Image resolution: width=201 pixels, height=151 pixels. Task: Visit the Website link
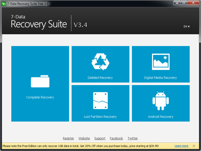[84, 138]
